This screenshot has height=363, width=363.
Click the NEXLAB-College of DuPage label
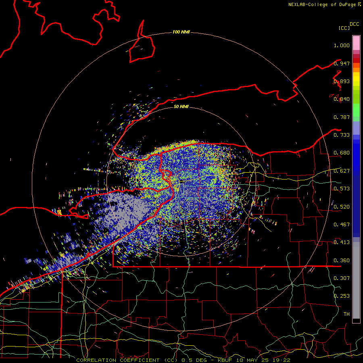[x=322, y=4]
